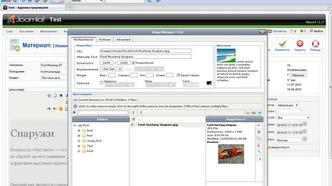Click the orange Mustang preview thumbnail
The height and width of the screenshot is (186, 332).
[231, 154]
